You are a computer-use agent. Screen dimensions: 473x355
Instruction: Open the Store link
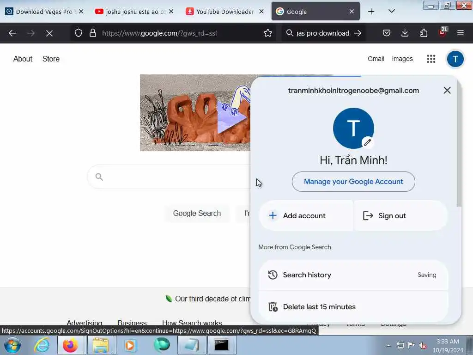tap(51, 59)
